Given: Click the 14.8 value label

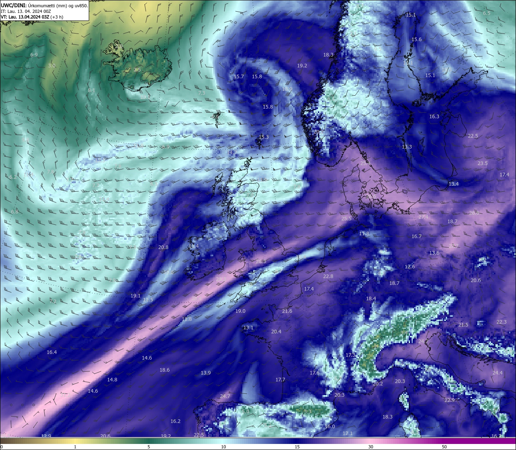Looking at the screenshot, I should (112, 380).
